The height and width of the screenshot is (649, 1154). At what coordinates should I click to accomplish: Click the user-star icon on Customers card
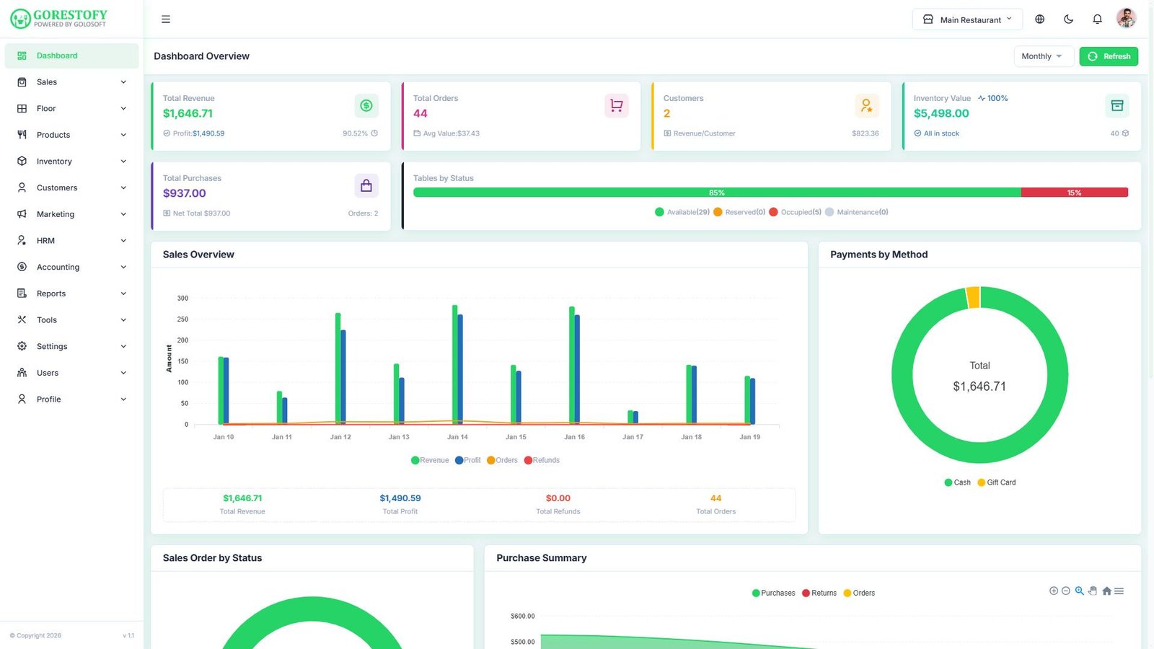866,106
